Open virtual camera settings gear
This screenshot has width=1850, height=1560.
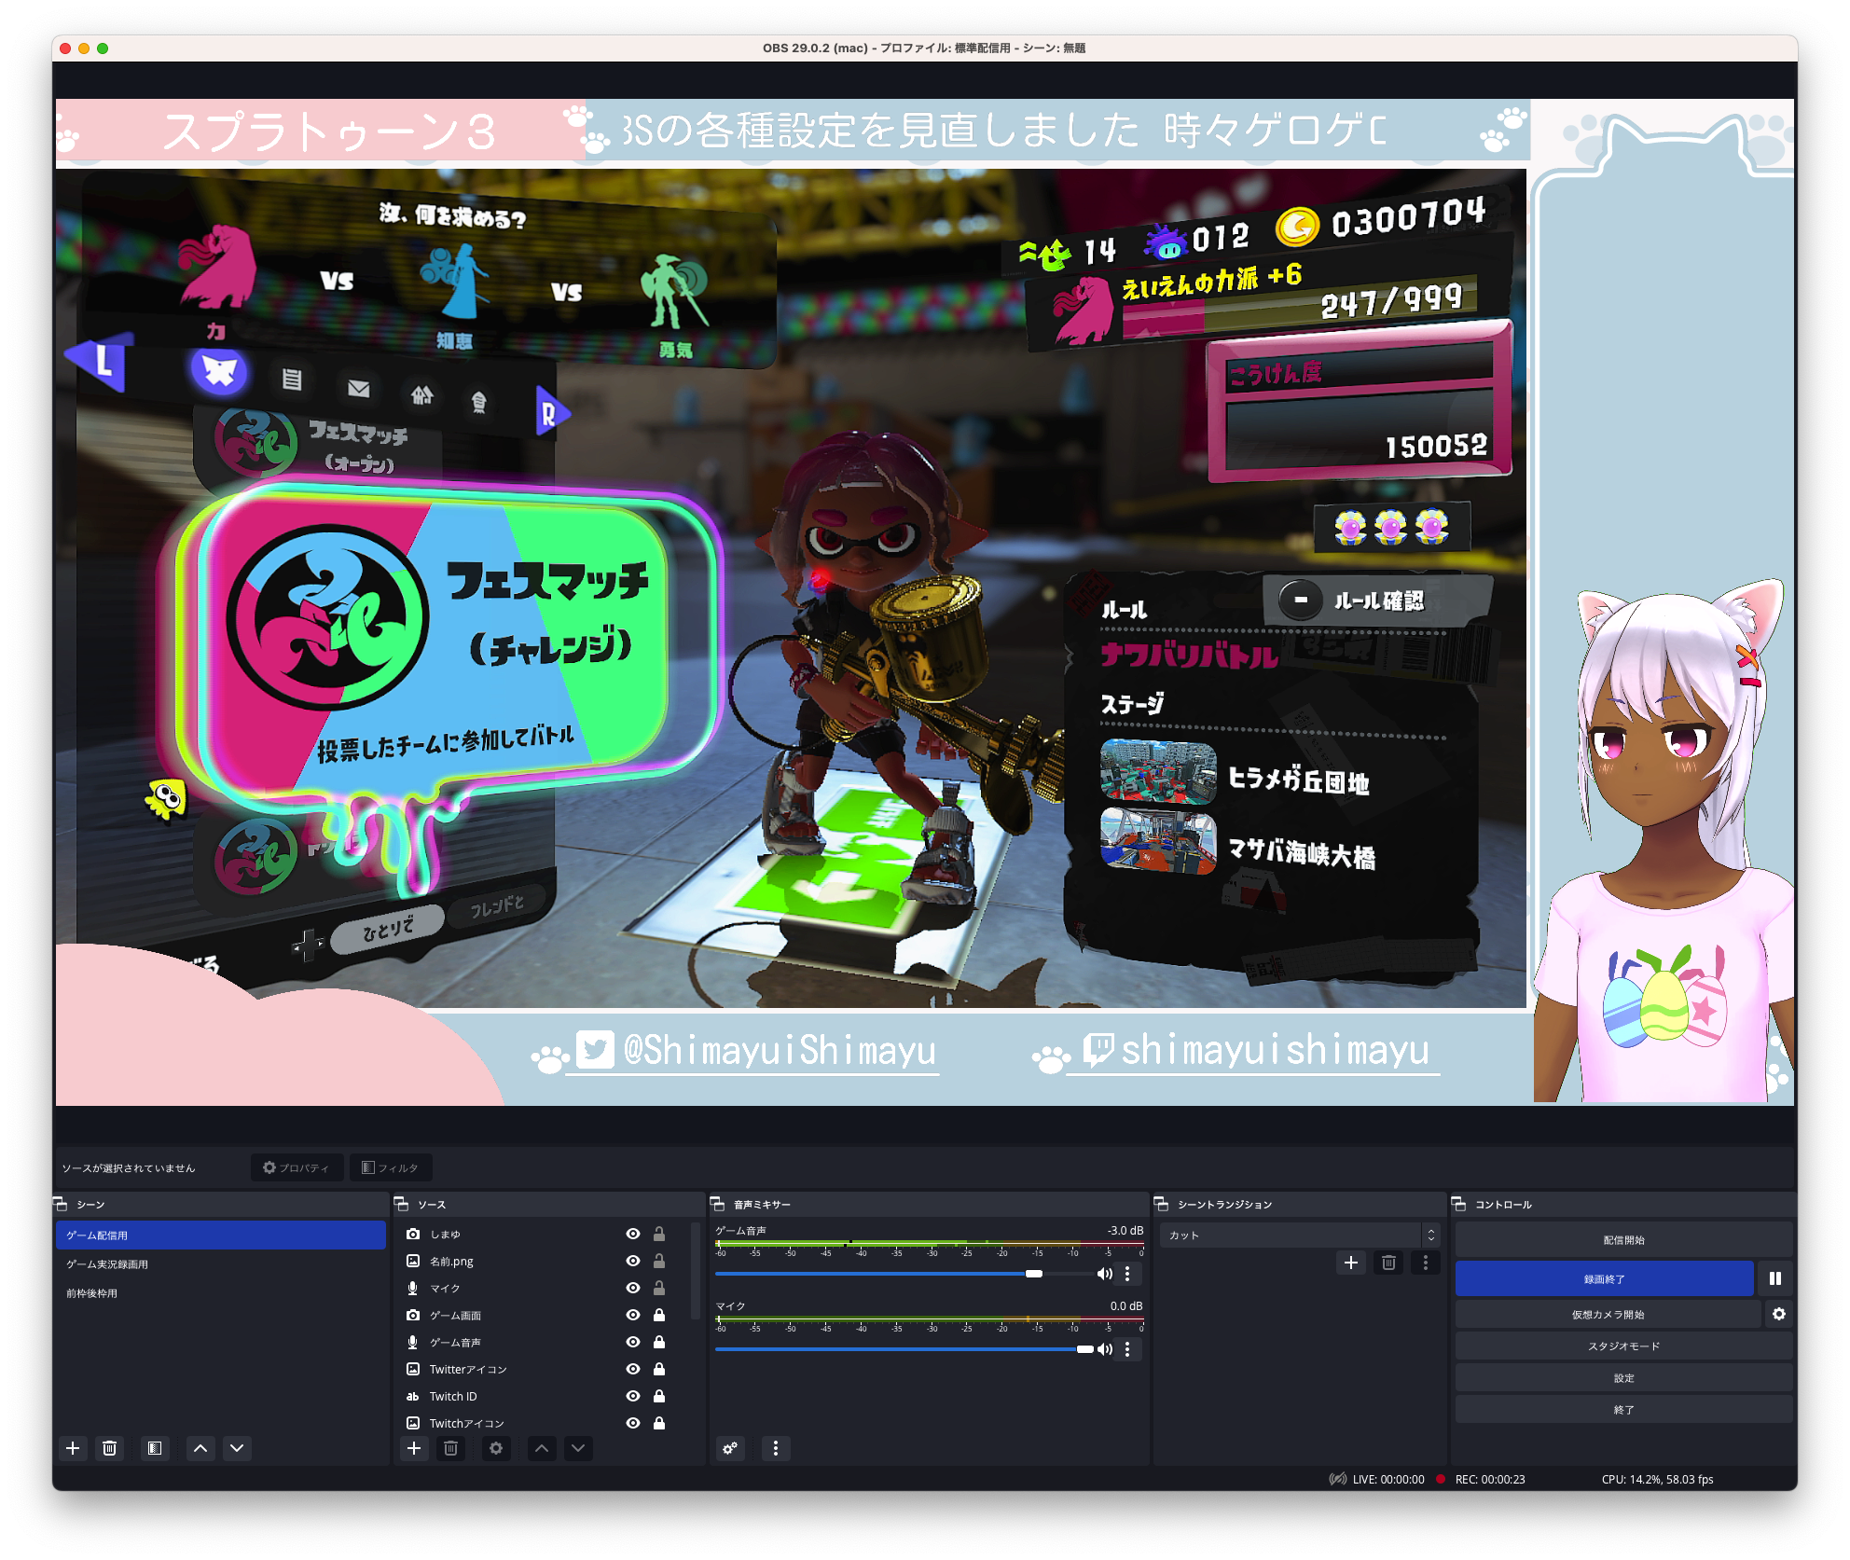(1778, 1314)
